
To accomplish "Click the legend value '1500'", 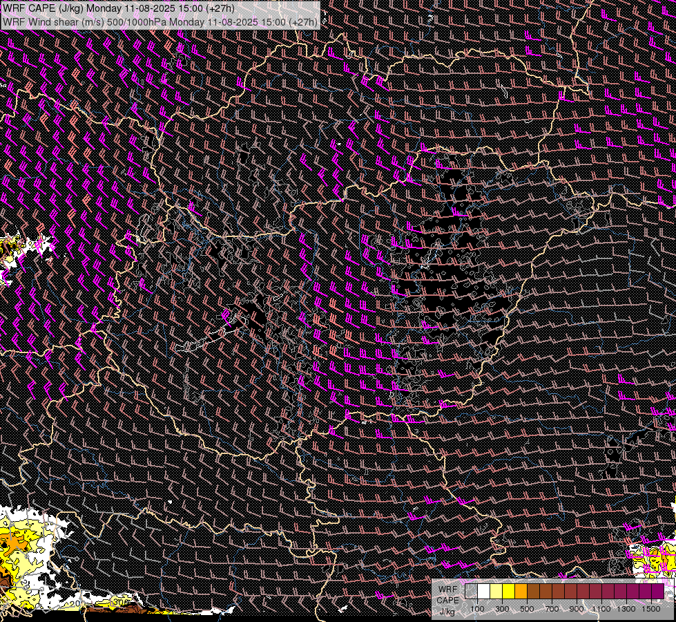I will click(651, 609).
